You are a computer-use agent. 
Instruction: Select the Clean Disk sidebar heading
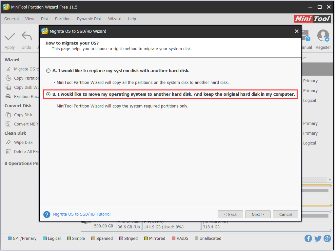tap(15, 133)
